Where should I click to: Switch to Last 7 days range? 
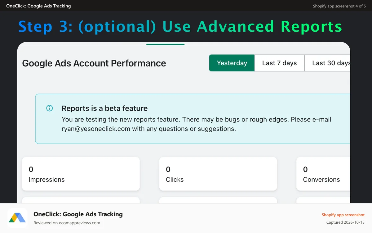279,63
